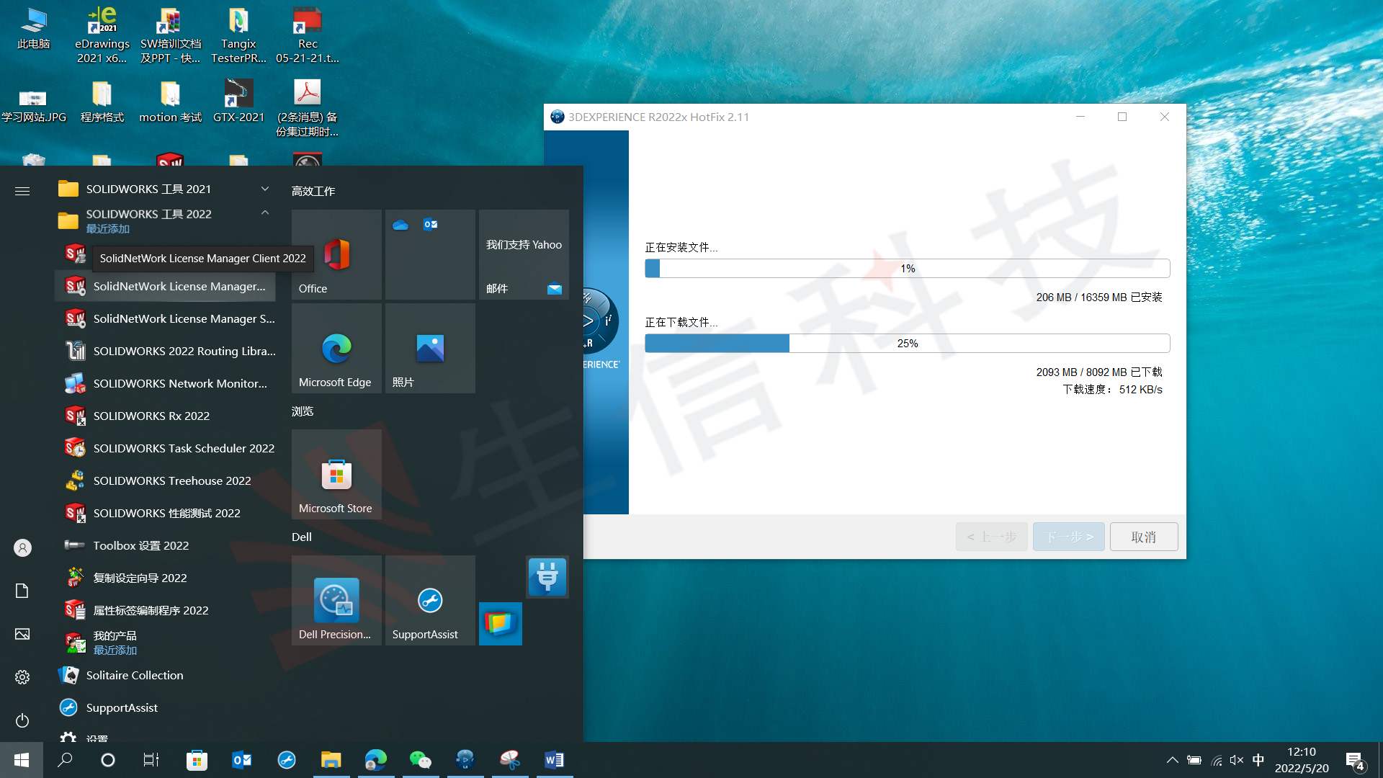1383x778 pixels.
Task: Open SOLIDWORKS Treehouse 2022
Action: (x=165, y=480)
